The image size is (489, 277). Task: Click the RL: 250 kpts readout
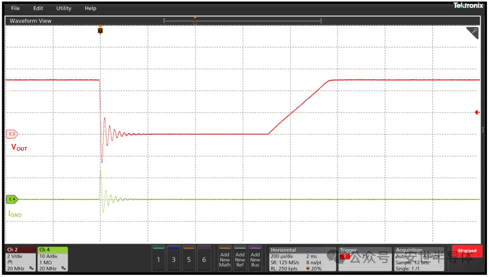pos(284,269)
